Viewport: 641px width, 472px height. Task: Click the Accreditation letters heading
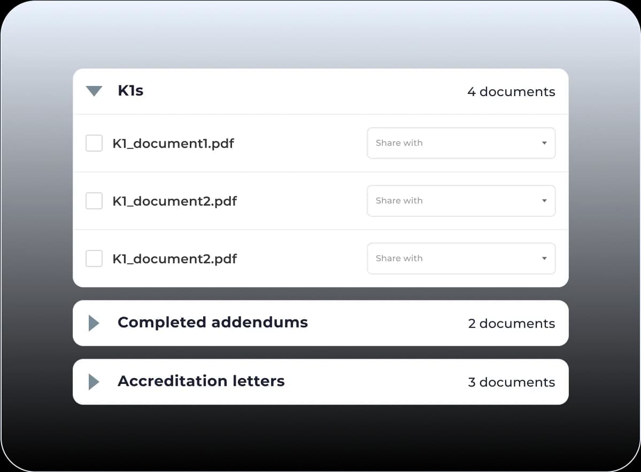(201, 381)
